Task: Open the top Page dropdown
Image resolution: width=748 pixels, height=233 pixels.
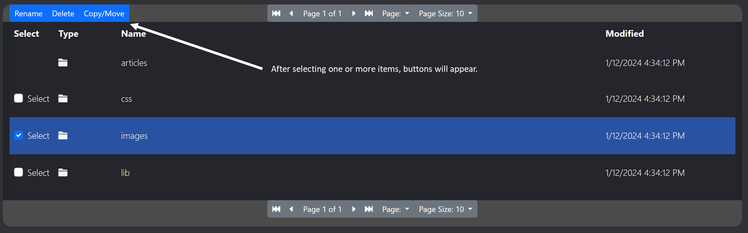Action: (396, 13)
